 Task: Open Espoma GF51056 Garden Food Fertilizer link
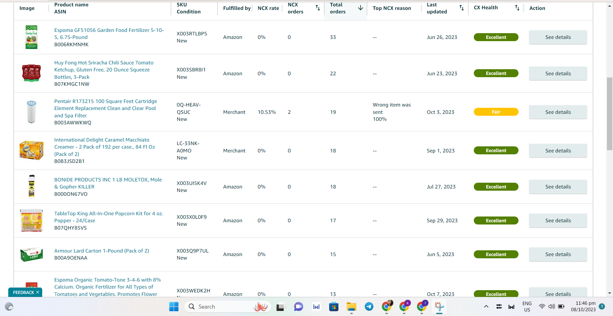pyautogui.click(x=109, y=33)
